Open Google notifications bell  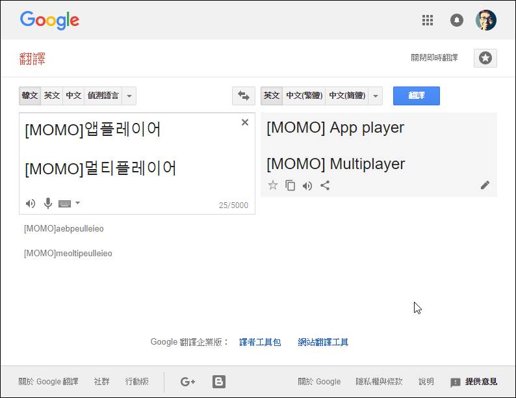point(456,20)
